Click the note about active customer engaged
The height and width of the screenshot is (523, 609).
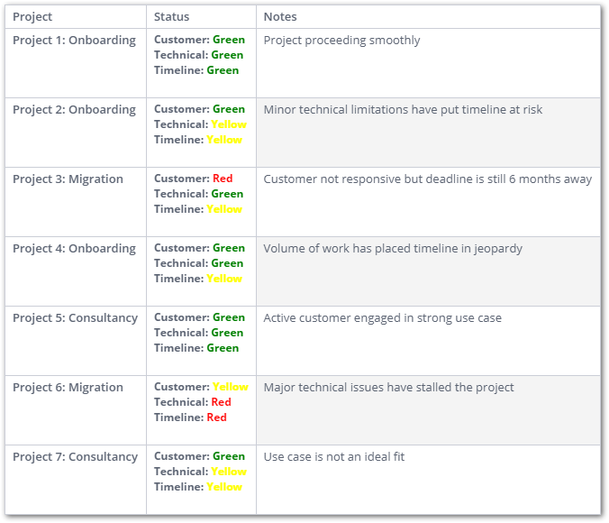coord(382,317)
